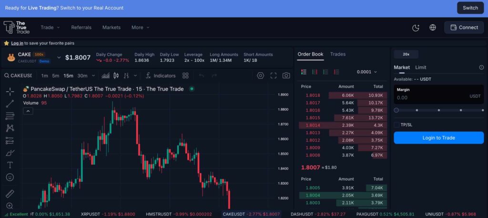This screenshot has width=488, height=218.
Task: Take a chart snapshot with camera icon
Action: (x=286, y=76)
